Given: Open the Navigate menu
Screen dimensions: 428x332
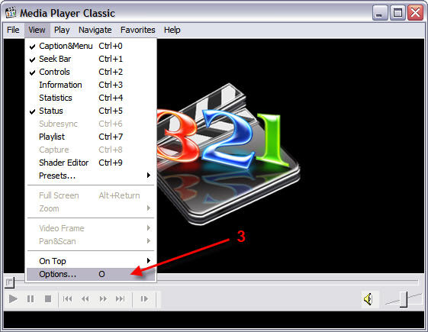Looking at the screenshot, I should click(x=95, y=30).
